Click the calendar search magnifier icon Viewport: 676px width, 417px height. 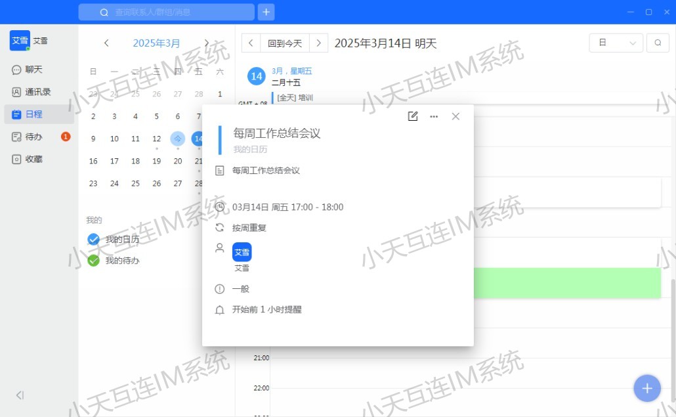pyautogui.click(x=658, y=43)
